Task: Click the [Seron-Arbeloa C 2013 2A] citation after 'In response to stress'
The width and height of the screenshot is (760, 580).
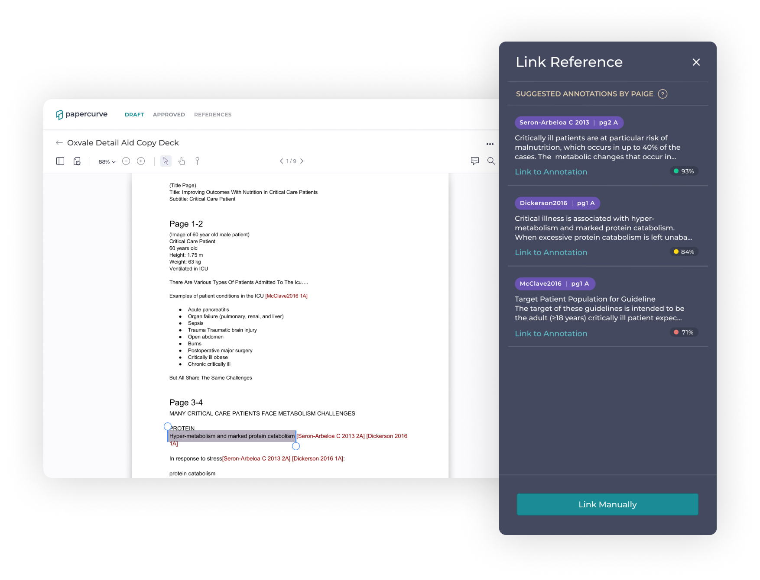Action: 257,459
